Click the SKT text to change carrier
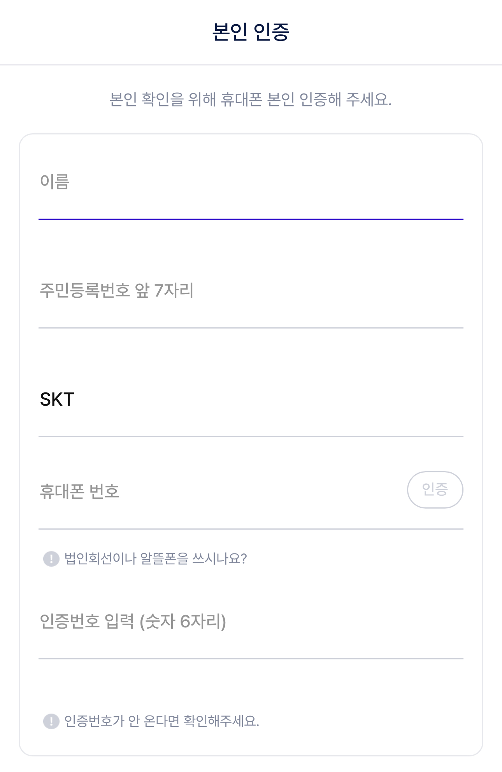 [x=57, y=399]
